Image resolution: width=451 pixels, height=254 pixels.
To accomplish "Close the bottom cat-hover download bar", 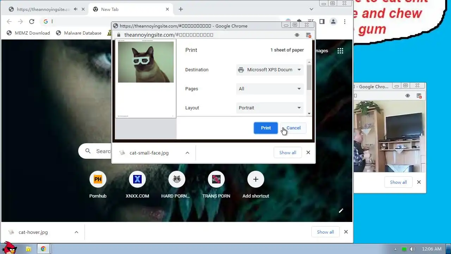I will click(346, 232).
